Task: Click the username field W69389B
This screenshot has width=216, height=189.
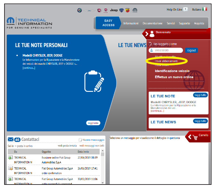Action: click(x=166, y=50)
